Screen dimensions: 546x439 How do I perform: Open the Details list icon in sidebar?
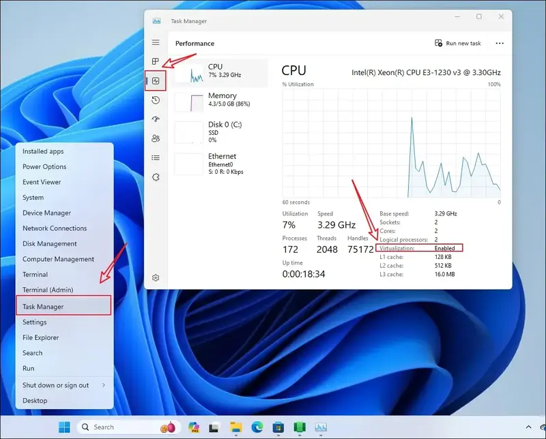pos(156,157)
